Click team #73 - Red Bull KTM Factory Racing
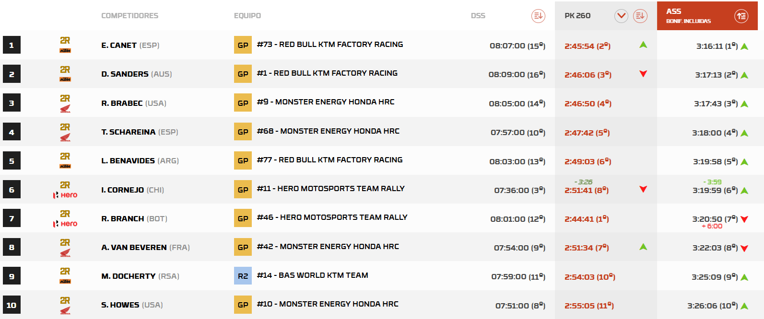This screenshot has height=319, width=764. coord(330,45)
